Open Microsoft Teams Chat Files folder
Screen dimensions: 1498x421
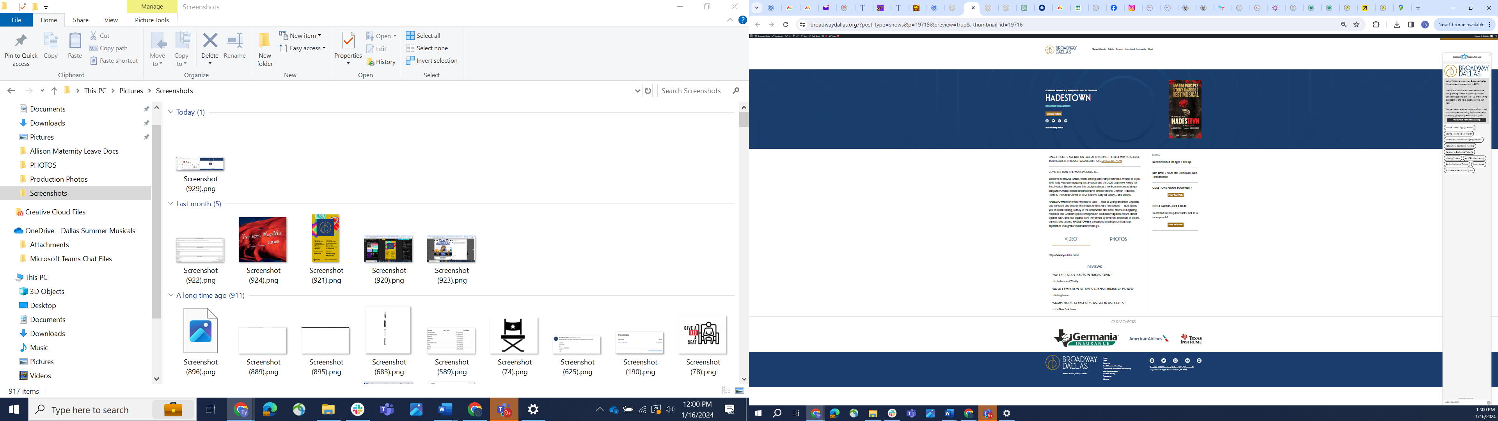pyautogui.click(x=70, y=258)
